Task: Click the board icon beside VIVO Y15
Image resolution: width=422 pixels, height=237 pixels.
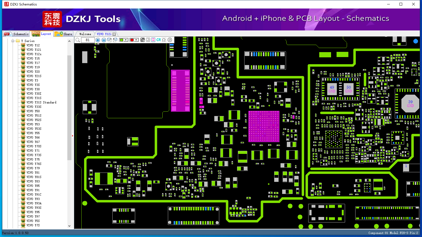Action: 23,58
